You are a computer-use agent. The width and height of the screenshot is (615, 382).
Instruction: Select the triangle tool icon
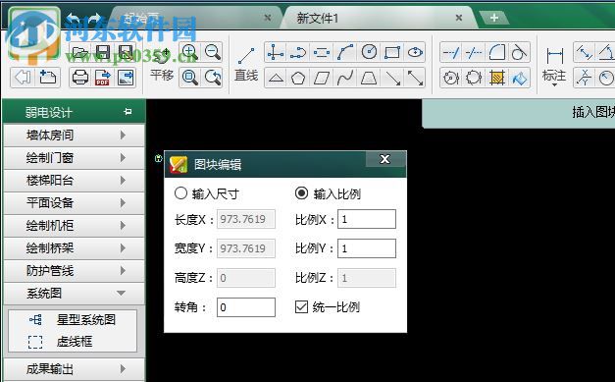coord(276,78)
